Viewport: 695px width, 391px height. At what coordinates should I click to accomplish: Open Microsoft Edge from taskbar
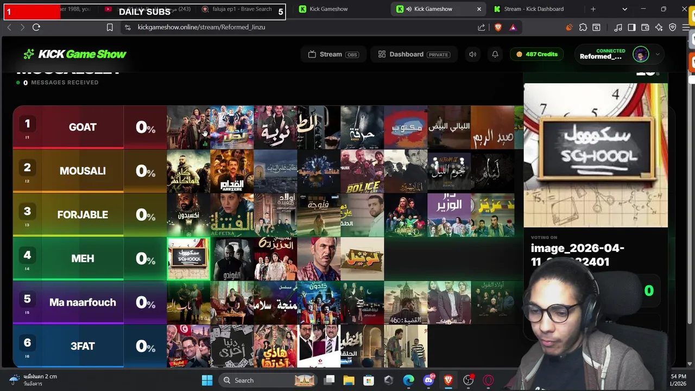[408, 380]
